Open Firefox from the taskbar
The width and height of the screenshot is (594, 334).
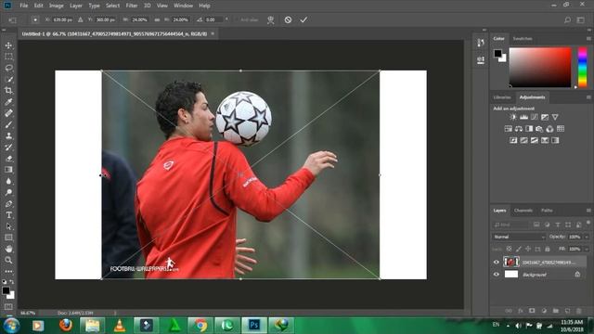[66, 326]
